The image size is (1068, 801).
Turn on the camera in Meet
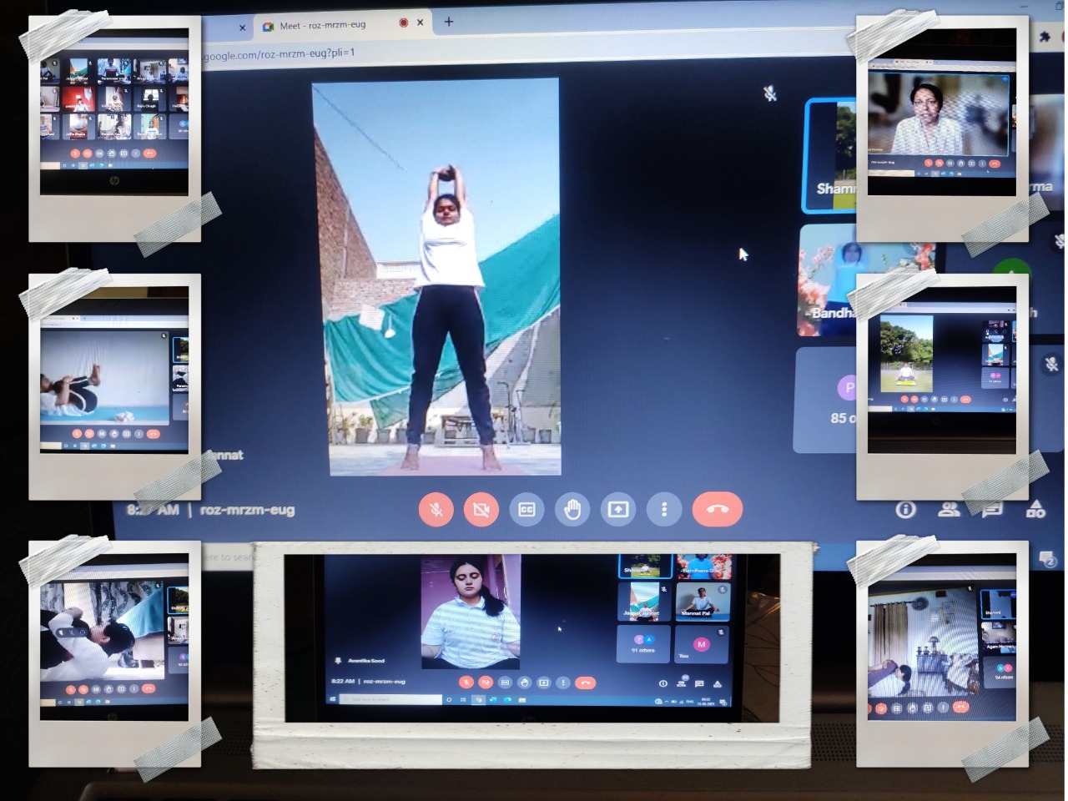[x=481, y=510]
